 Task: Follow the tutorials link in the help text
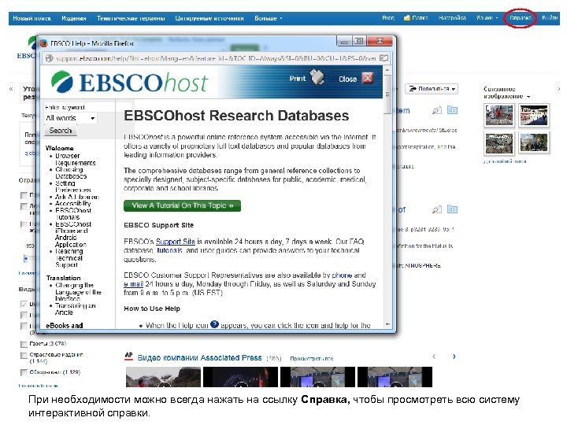pos(169,250)
